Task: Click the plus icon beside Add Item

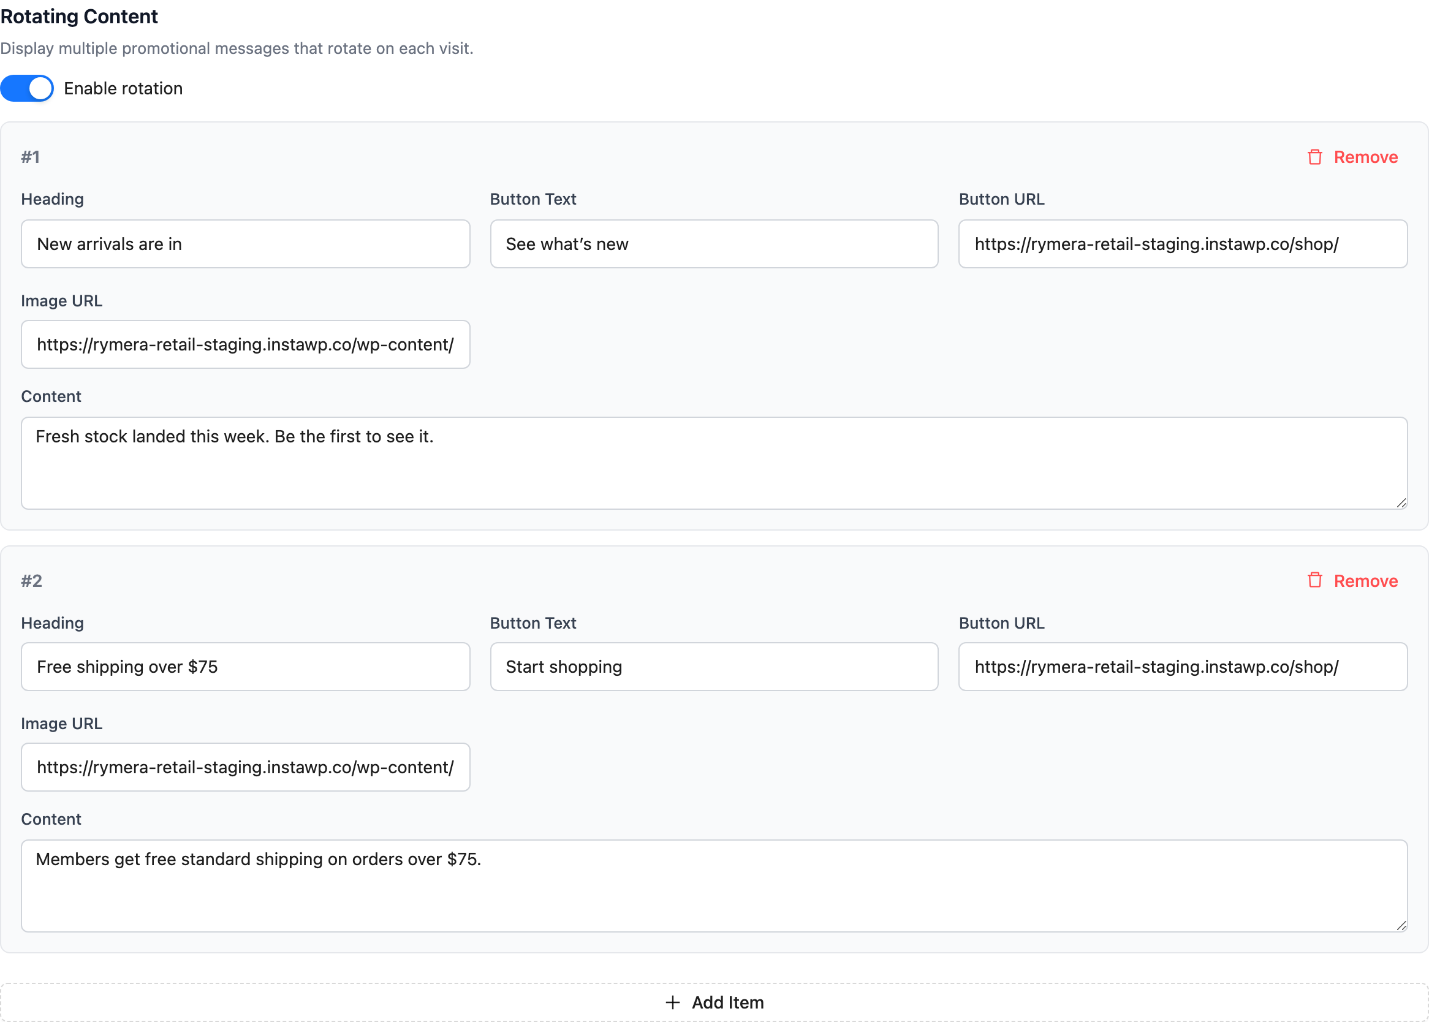Action: pyautogui.click(x=673, y=1002)
